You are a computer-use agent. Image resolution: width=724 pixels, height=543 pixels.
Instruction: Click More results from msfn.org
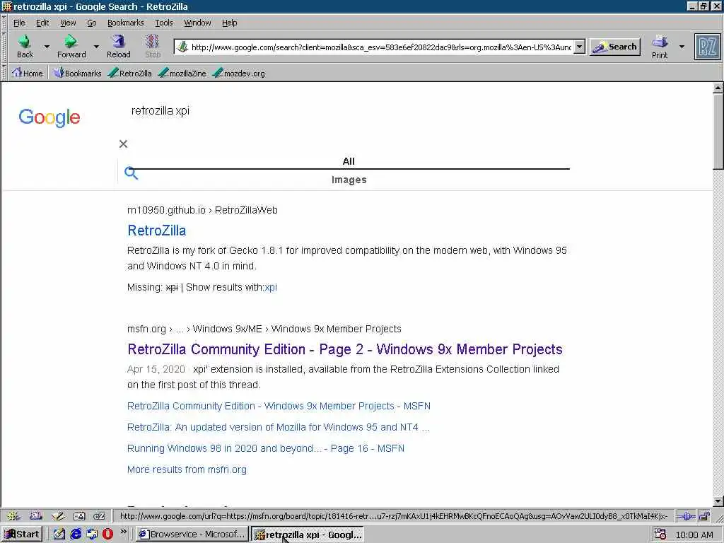187,469
